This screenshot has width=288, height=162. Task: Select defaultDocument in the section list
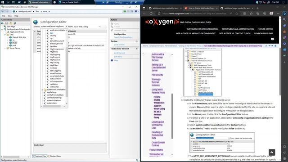click(x=57, y=41)
